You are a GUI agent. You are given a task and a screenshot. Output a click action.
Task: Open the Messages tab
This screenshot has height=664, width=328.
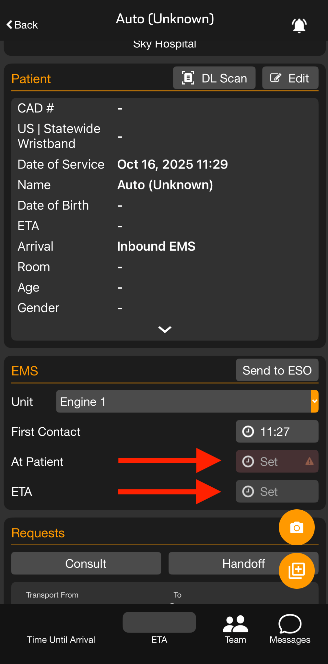(x=290, y=629)
